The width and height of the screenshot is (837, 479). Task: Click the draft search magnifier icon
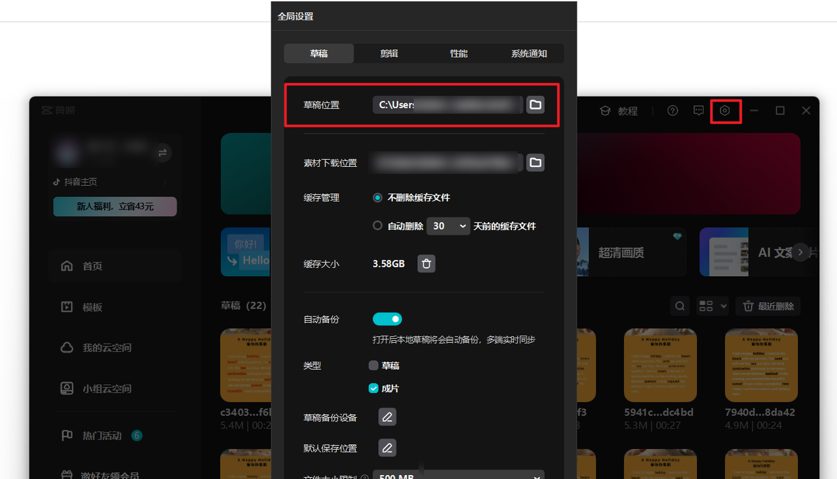[x=679, y=306]
